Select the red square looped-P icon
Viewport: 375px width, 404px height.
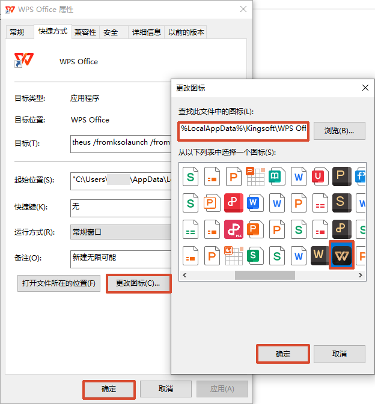point(233,202)
